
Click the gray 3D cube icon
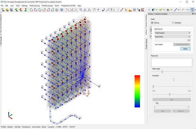click(134, 10)
